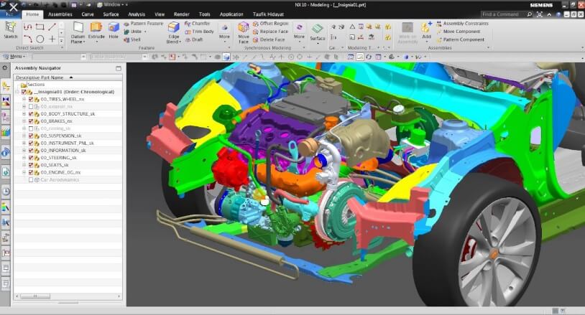Click the Edge Blend tool icon

pos(173,27)
